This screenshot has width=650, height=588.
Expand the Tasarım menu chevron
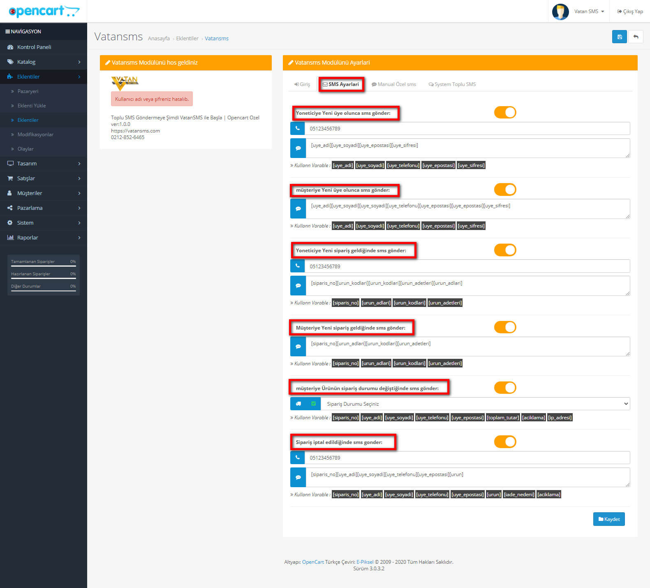(79, 163)
